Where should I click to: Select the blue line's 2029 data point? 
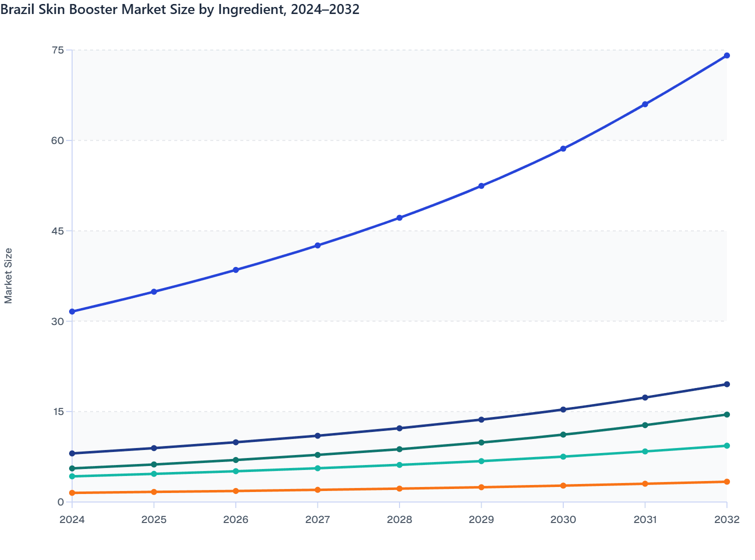481,185
